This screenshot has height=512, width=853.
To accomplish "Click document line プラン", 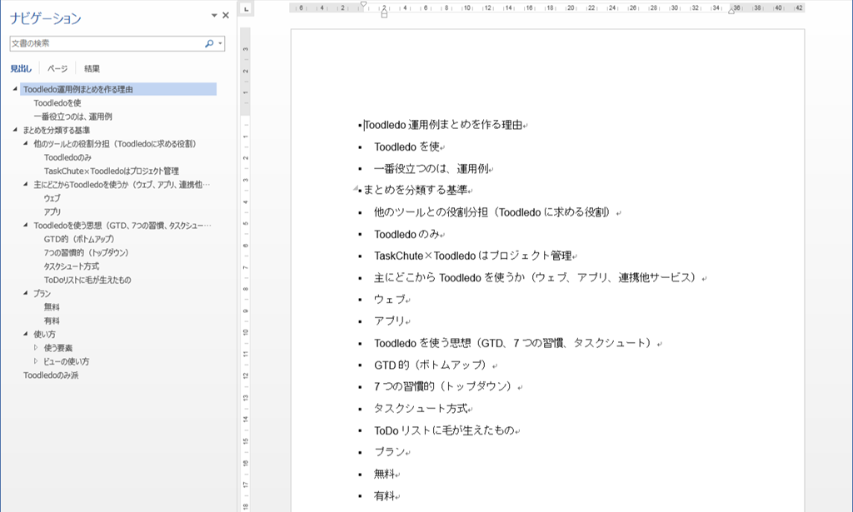I will (x=390, y=452).
